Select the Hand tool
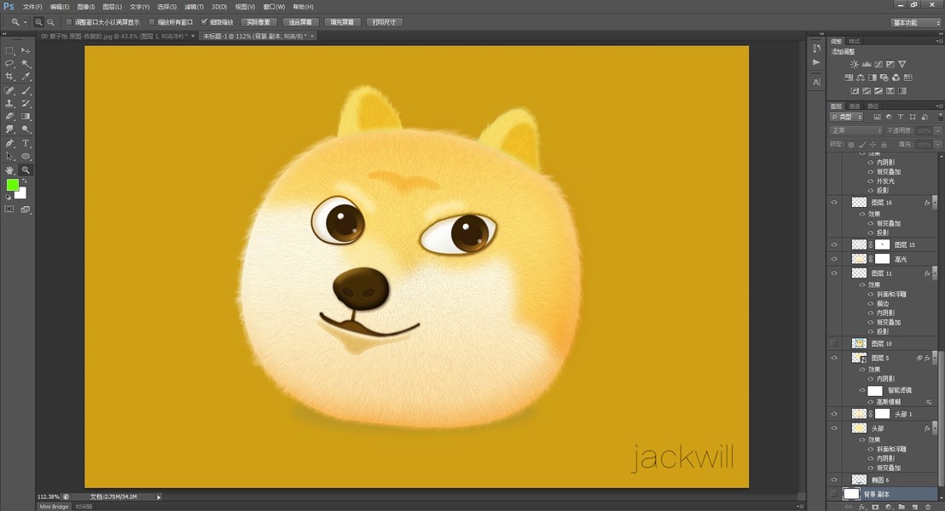Screen dimensions: 945x511 [9, 170]
